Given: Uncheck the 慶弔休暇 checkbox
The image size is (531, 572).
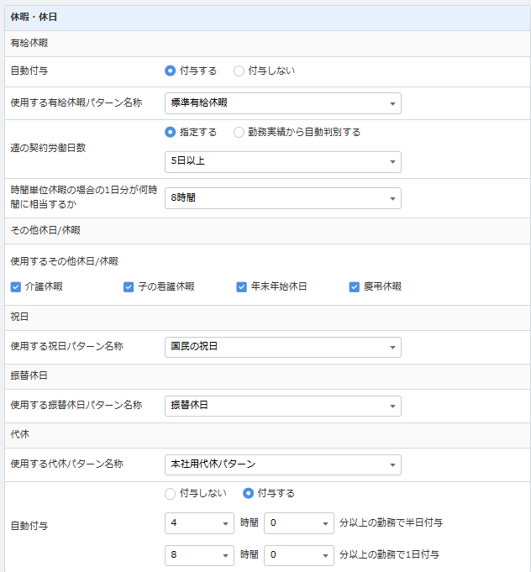Looking at the screenshot, I should point(355,286).
